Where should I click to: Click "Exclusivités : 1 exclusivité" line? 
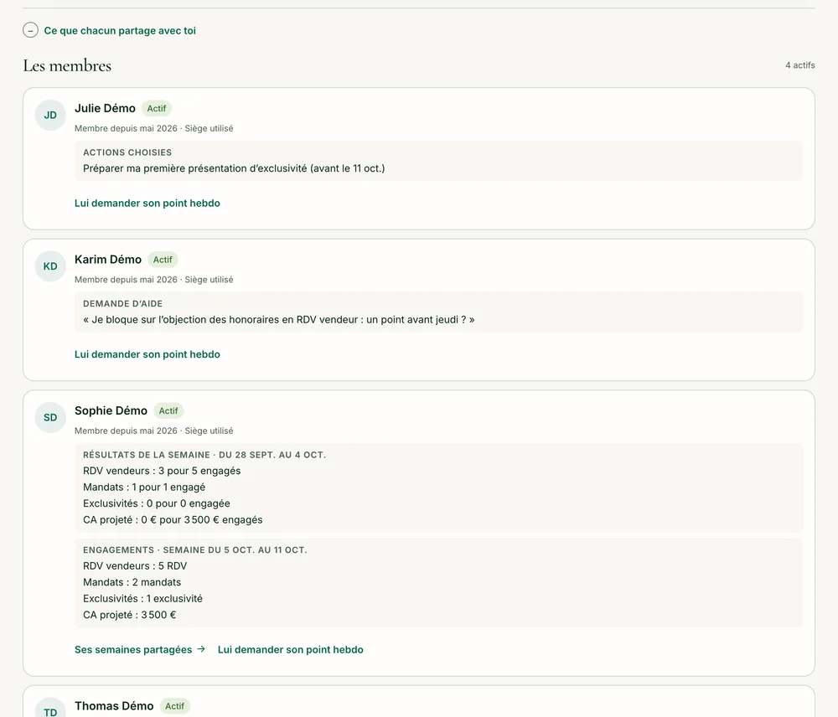pos(142,598)
